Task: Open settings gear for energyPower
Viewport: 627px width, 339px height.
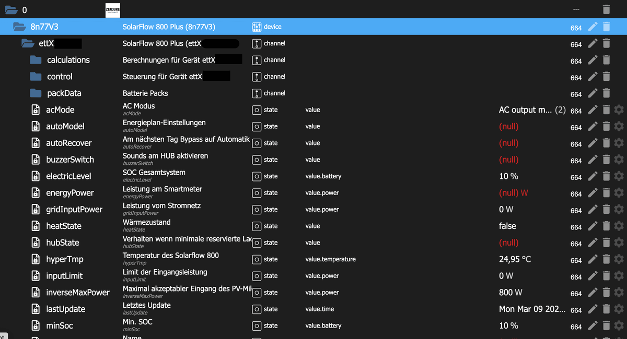Action: click(619, 193)
